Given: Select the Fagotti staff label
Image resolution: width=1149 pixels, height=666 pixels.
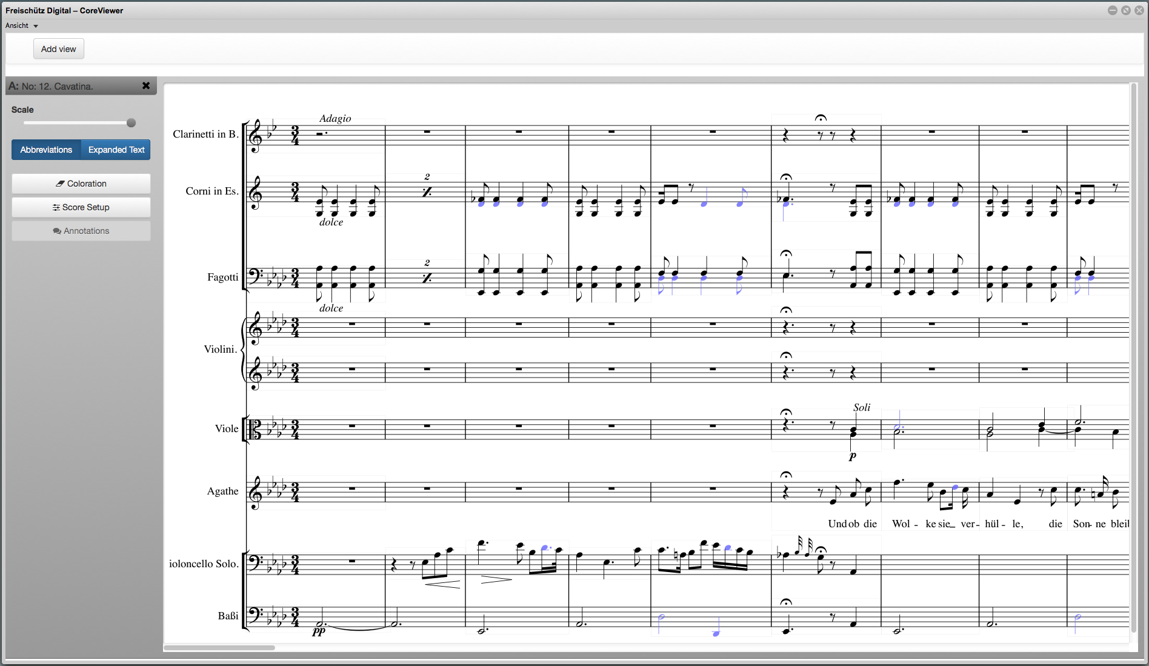Looking at the screenshot, I should click(x=223, y=277).
